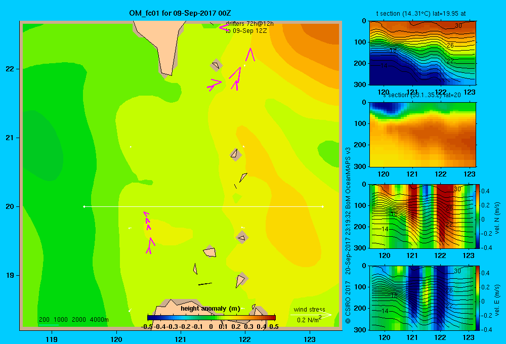Click the "30" contour label in temperature section
The image size is (506, 344).
click(458, 26)
